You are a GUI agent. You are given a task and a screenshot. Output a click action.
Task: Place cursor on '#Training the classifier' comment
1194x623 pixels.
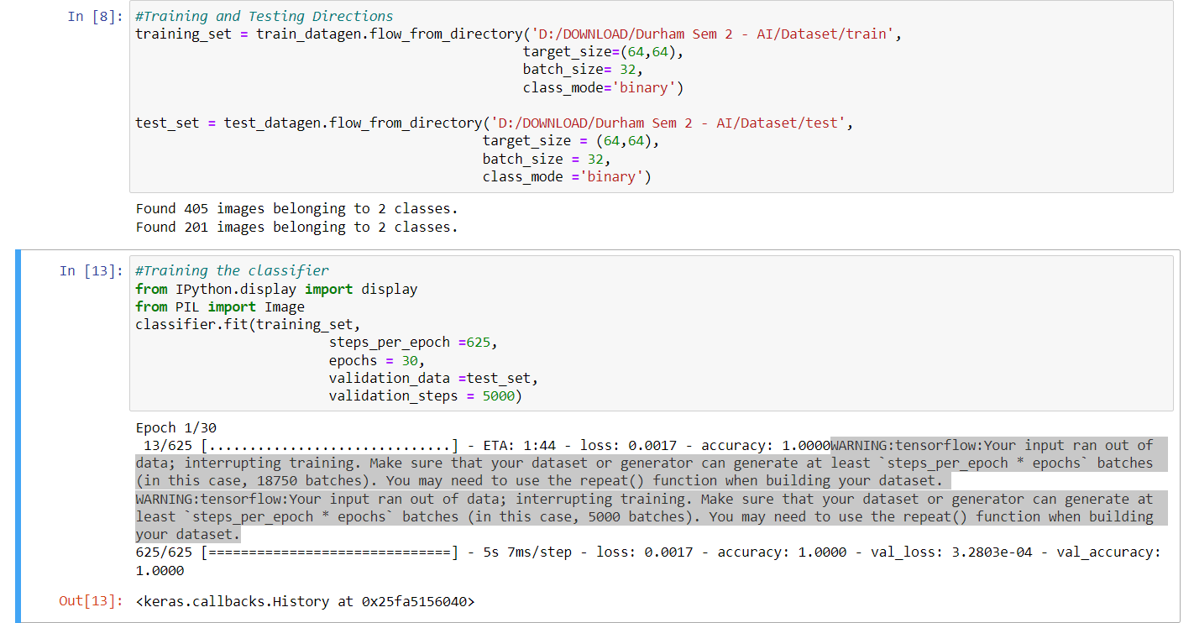232,270
